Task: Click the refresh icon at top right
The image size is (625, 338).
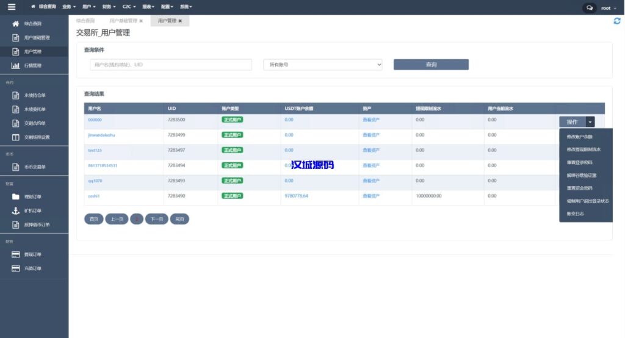Action: click(617, 21)
